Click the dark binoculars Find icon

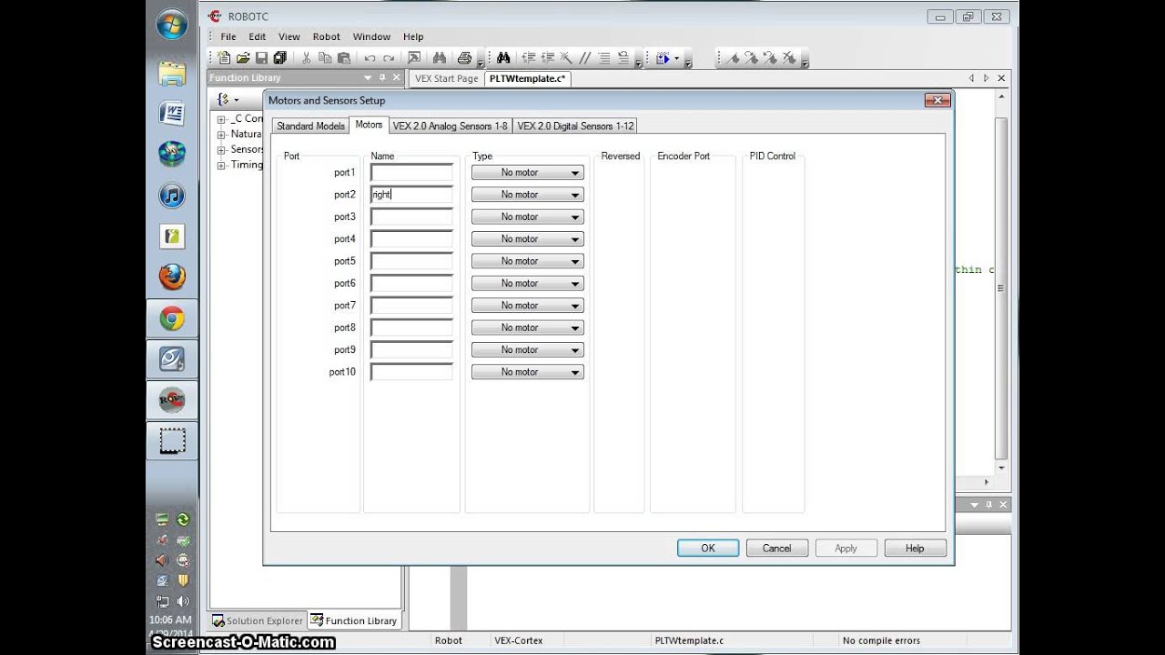[502, 58]
